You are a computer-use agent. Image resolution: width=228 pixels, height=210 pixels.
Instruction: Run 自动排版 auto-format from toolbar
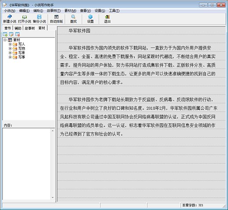click(56, 19)
